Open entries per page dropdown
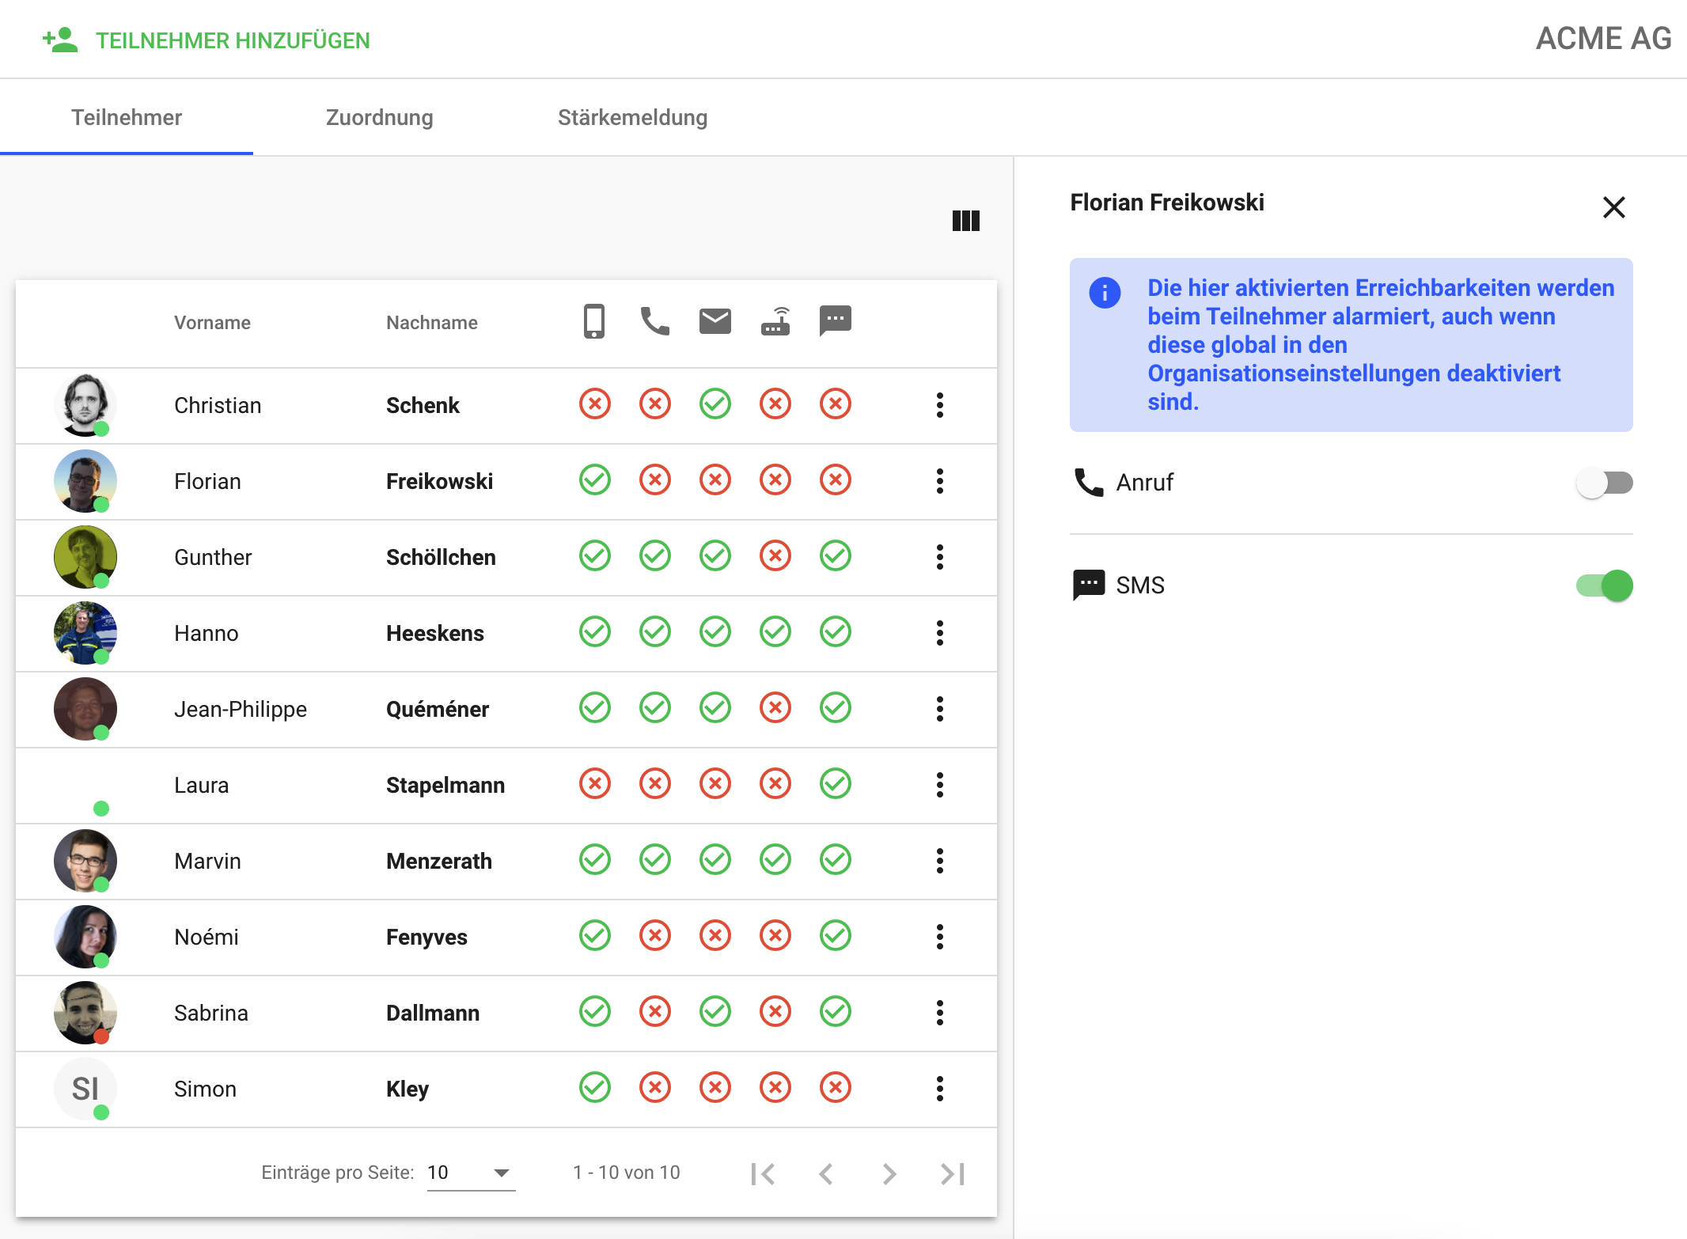Image resolution: width=1687 pixels, height=1239 pixels. (x=471, y=1173)
